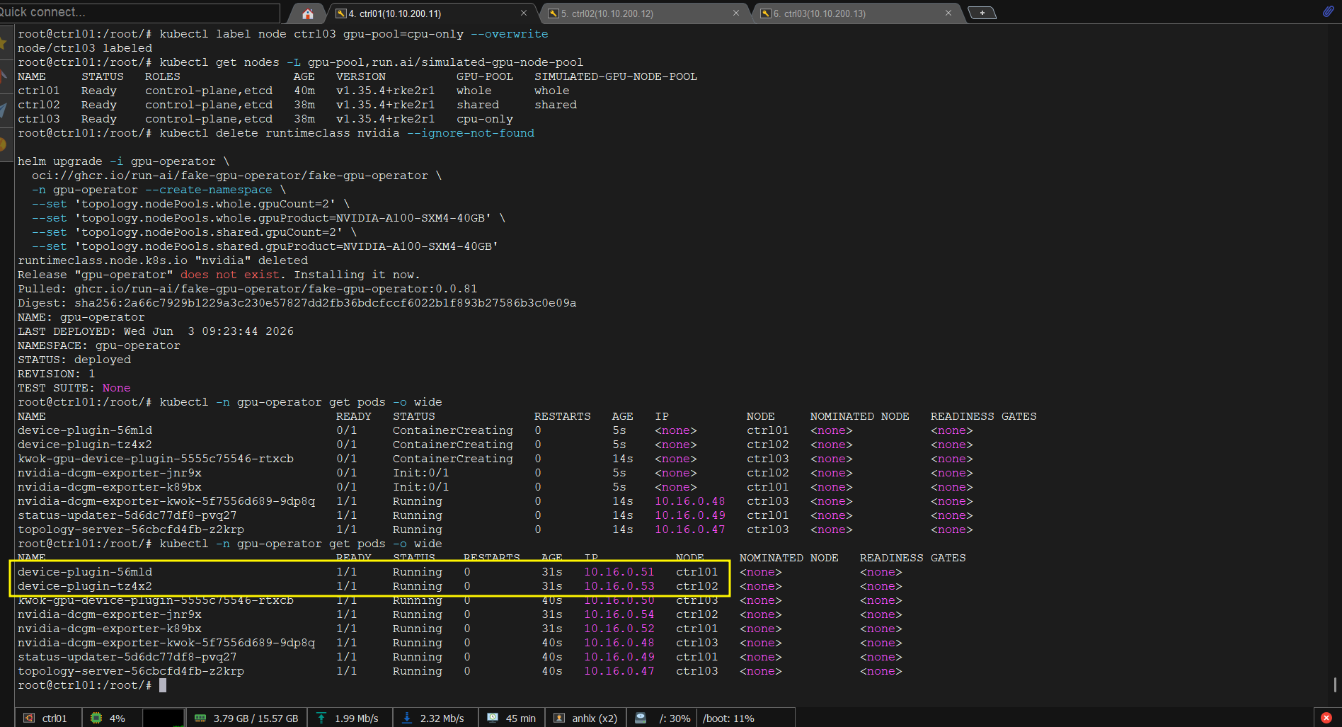The height and width of the screenshot is (727, 1342).
Task: Click IP 10.16.0.53 of device-plugin-tz4x2
Action: pos(619,586)
